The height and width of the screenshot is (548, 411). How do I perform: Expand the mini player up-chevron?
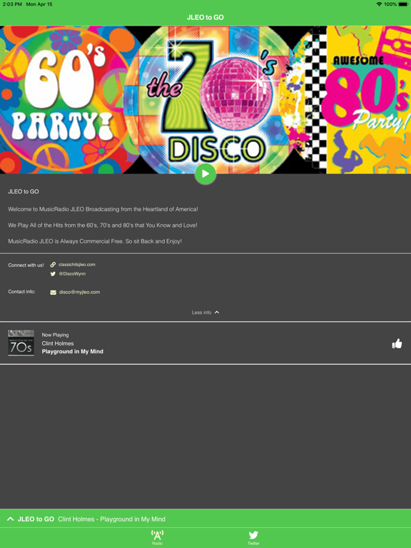click(11, 519)
